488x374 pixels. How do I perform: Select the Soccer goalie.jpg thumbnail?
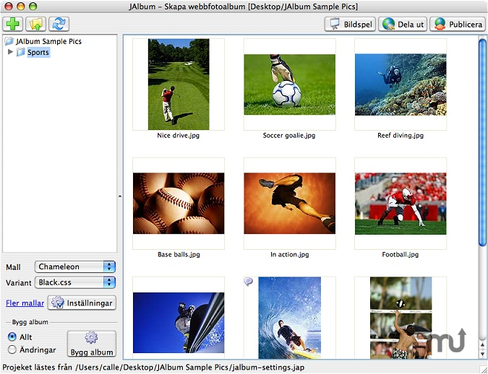[289, 84]
